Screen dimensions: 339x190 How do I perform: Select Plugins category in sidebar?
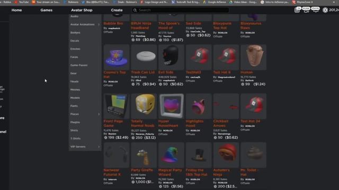pyautogui.click(x=75, y=122)
